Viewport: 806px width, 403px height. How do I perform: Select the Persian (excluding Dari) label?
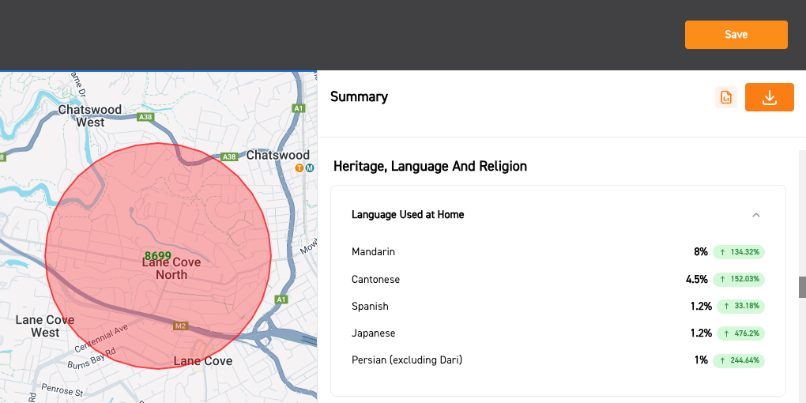pos(407,360)
